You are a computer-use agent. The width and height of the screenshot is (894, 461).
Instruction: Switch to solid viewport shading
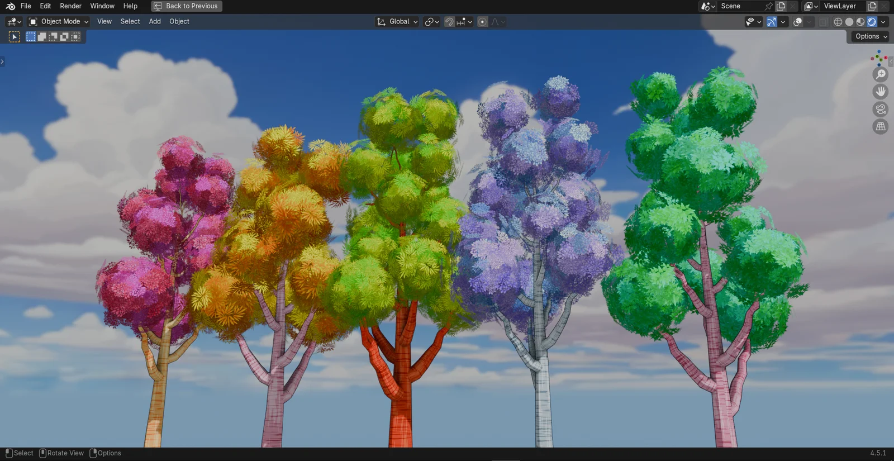coord(849,22)
